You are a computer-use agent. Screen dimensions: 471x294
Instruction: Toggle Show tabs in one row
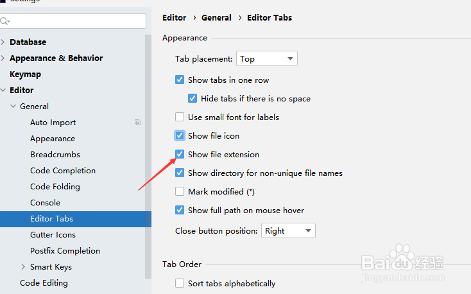[180, 80]
